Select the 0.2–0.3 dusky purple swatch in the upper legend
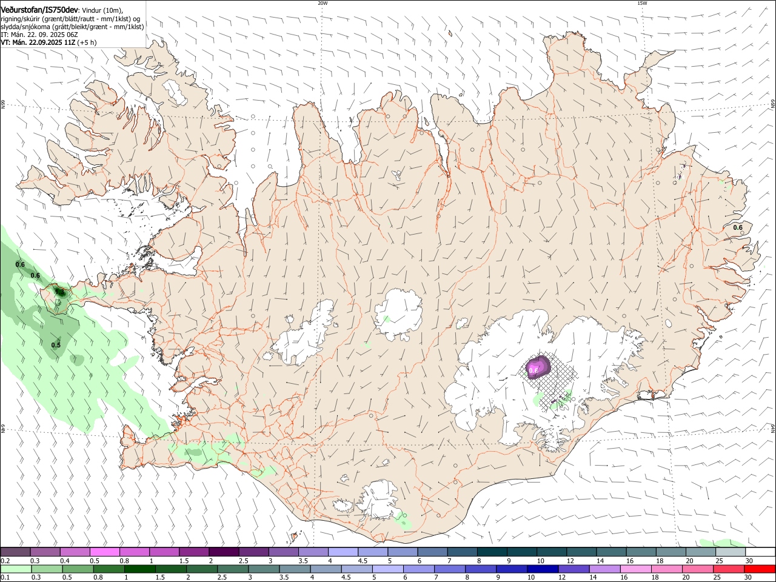Viewport: 776px width, 582px height. (x=15, y=552)
